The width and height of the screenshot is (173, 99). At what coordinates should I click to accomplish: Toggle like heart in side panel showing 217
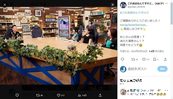146,60
